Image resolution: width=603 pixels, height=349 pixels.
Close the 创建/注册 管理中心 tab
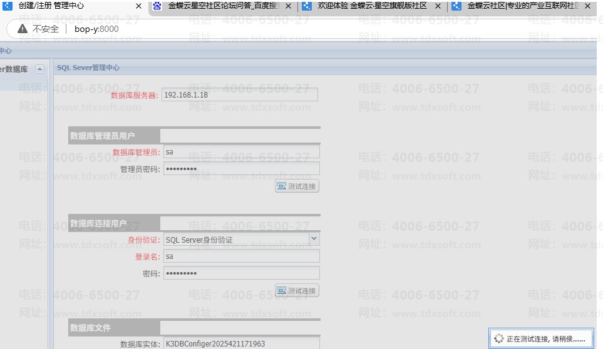coord(139,6)
